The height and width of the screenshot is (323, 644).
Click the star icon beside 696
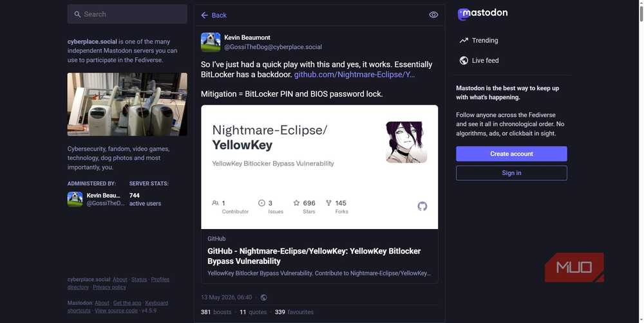point(296,203)
